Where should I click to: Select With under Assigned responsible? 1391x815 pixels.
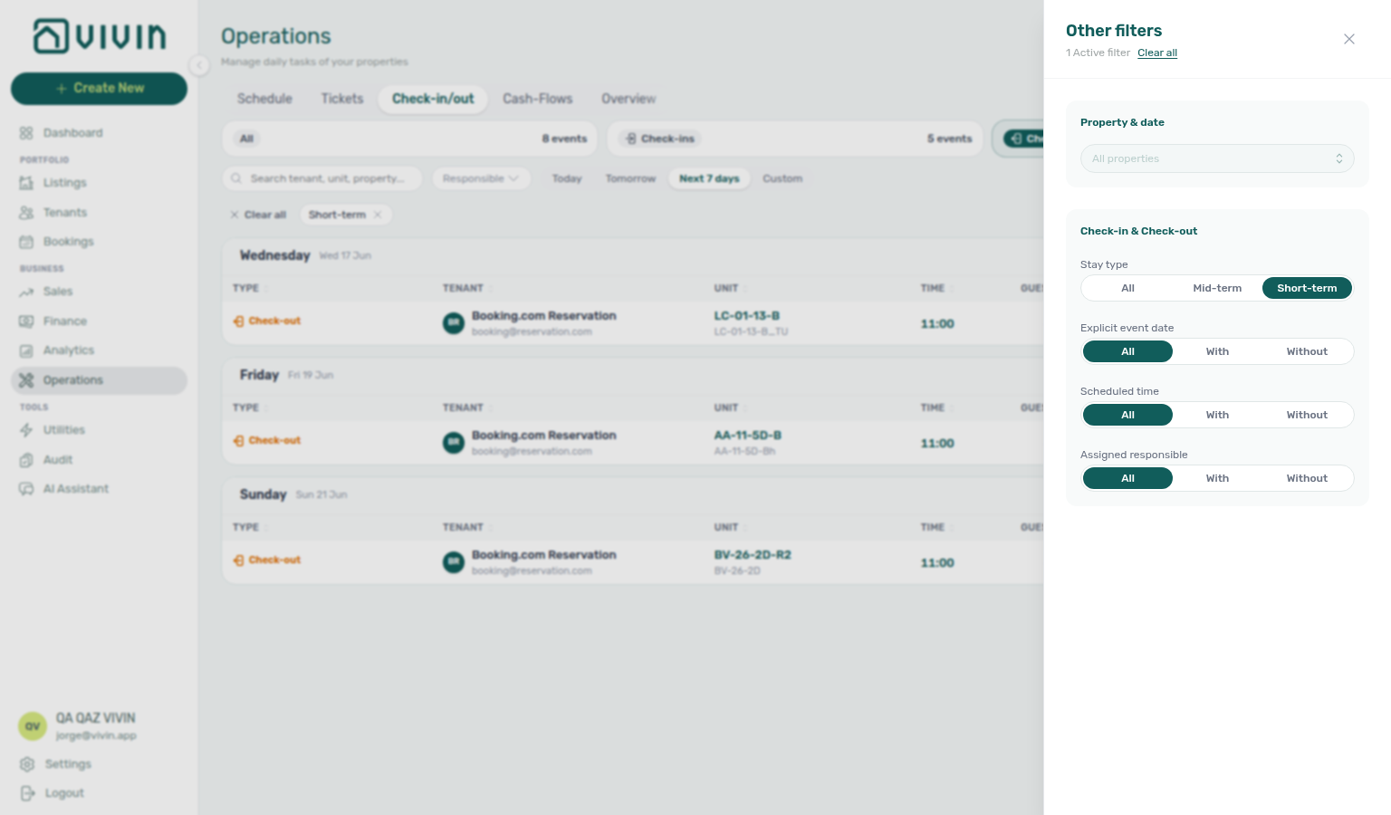click(x=1217, y=478)
